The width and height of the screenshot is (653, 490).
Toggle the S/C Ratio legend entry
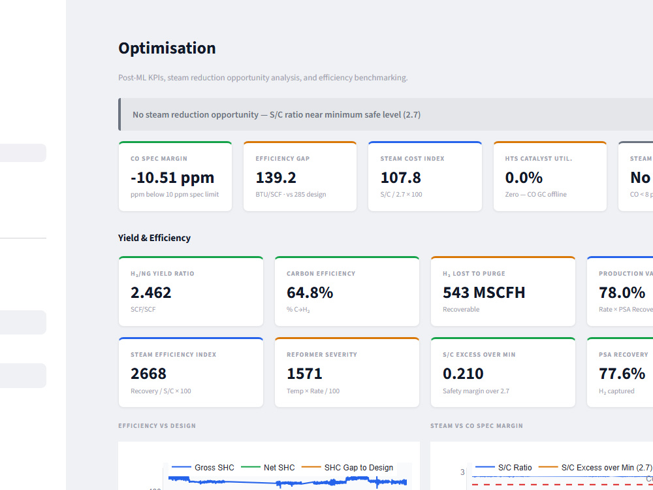click(x=503, y=468)
